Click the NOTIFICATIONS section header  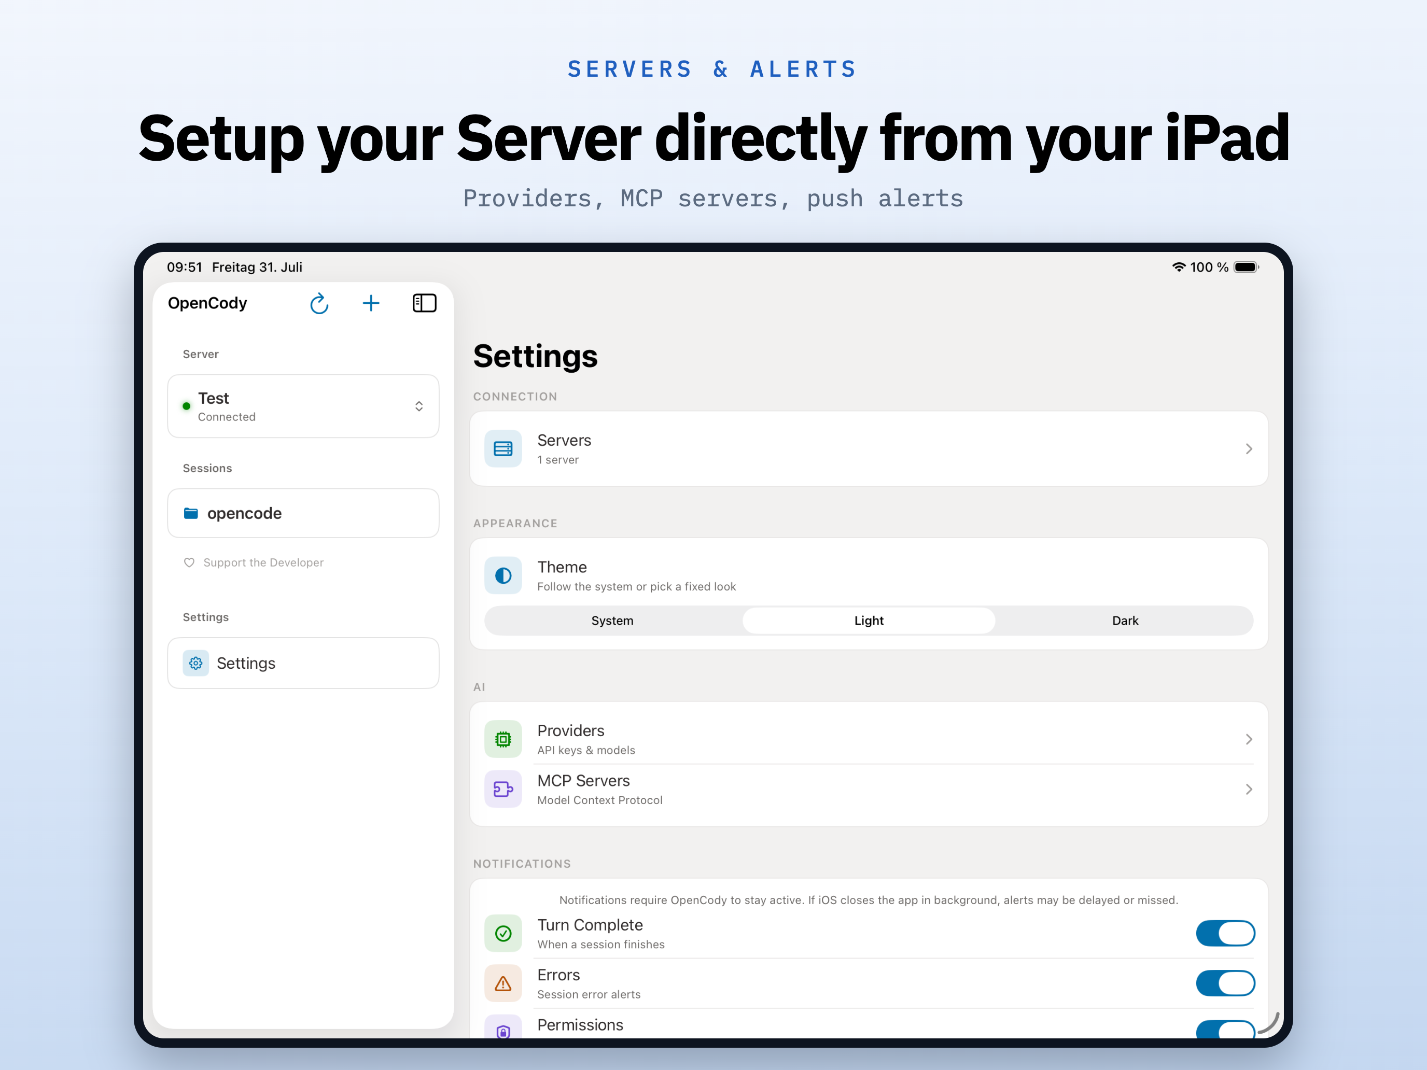pos(522,864)
